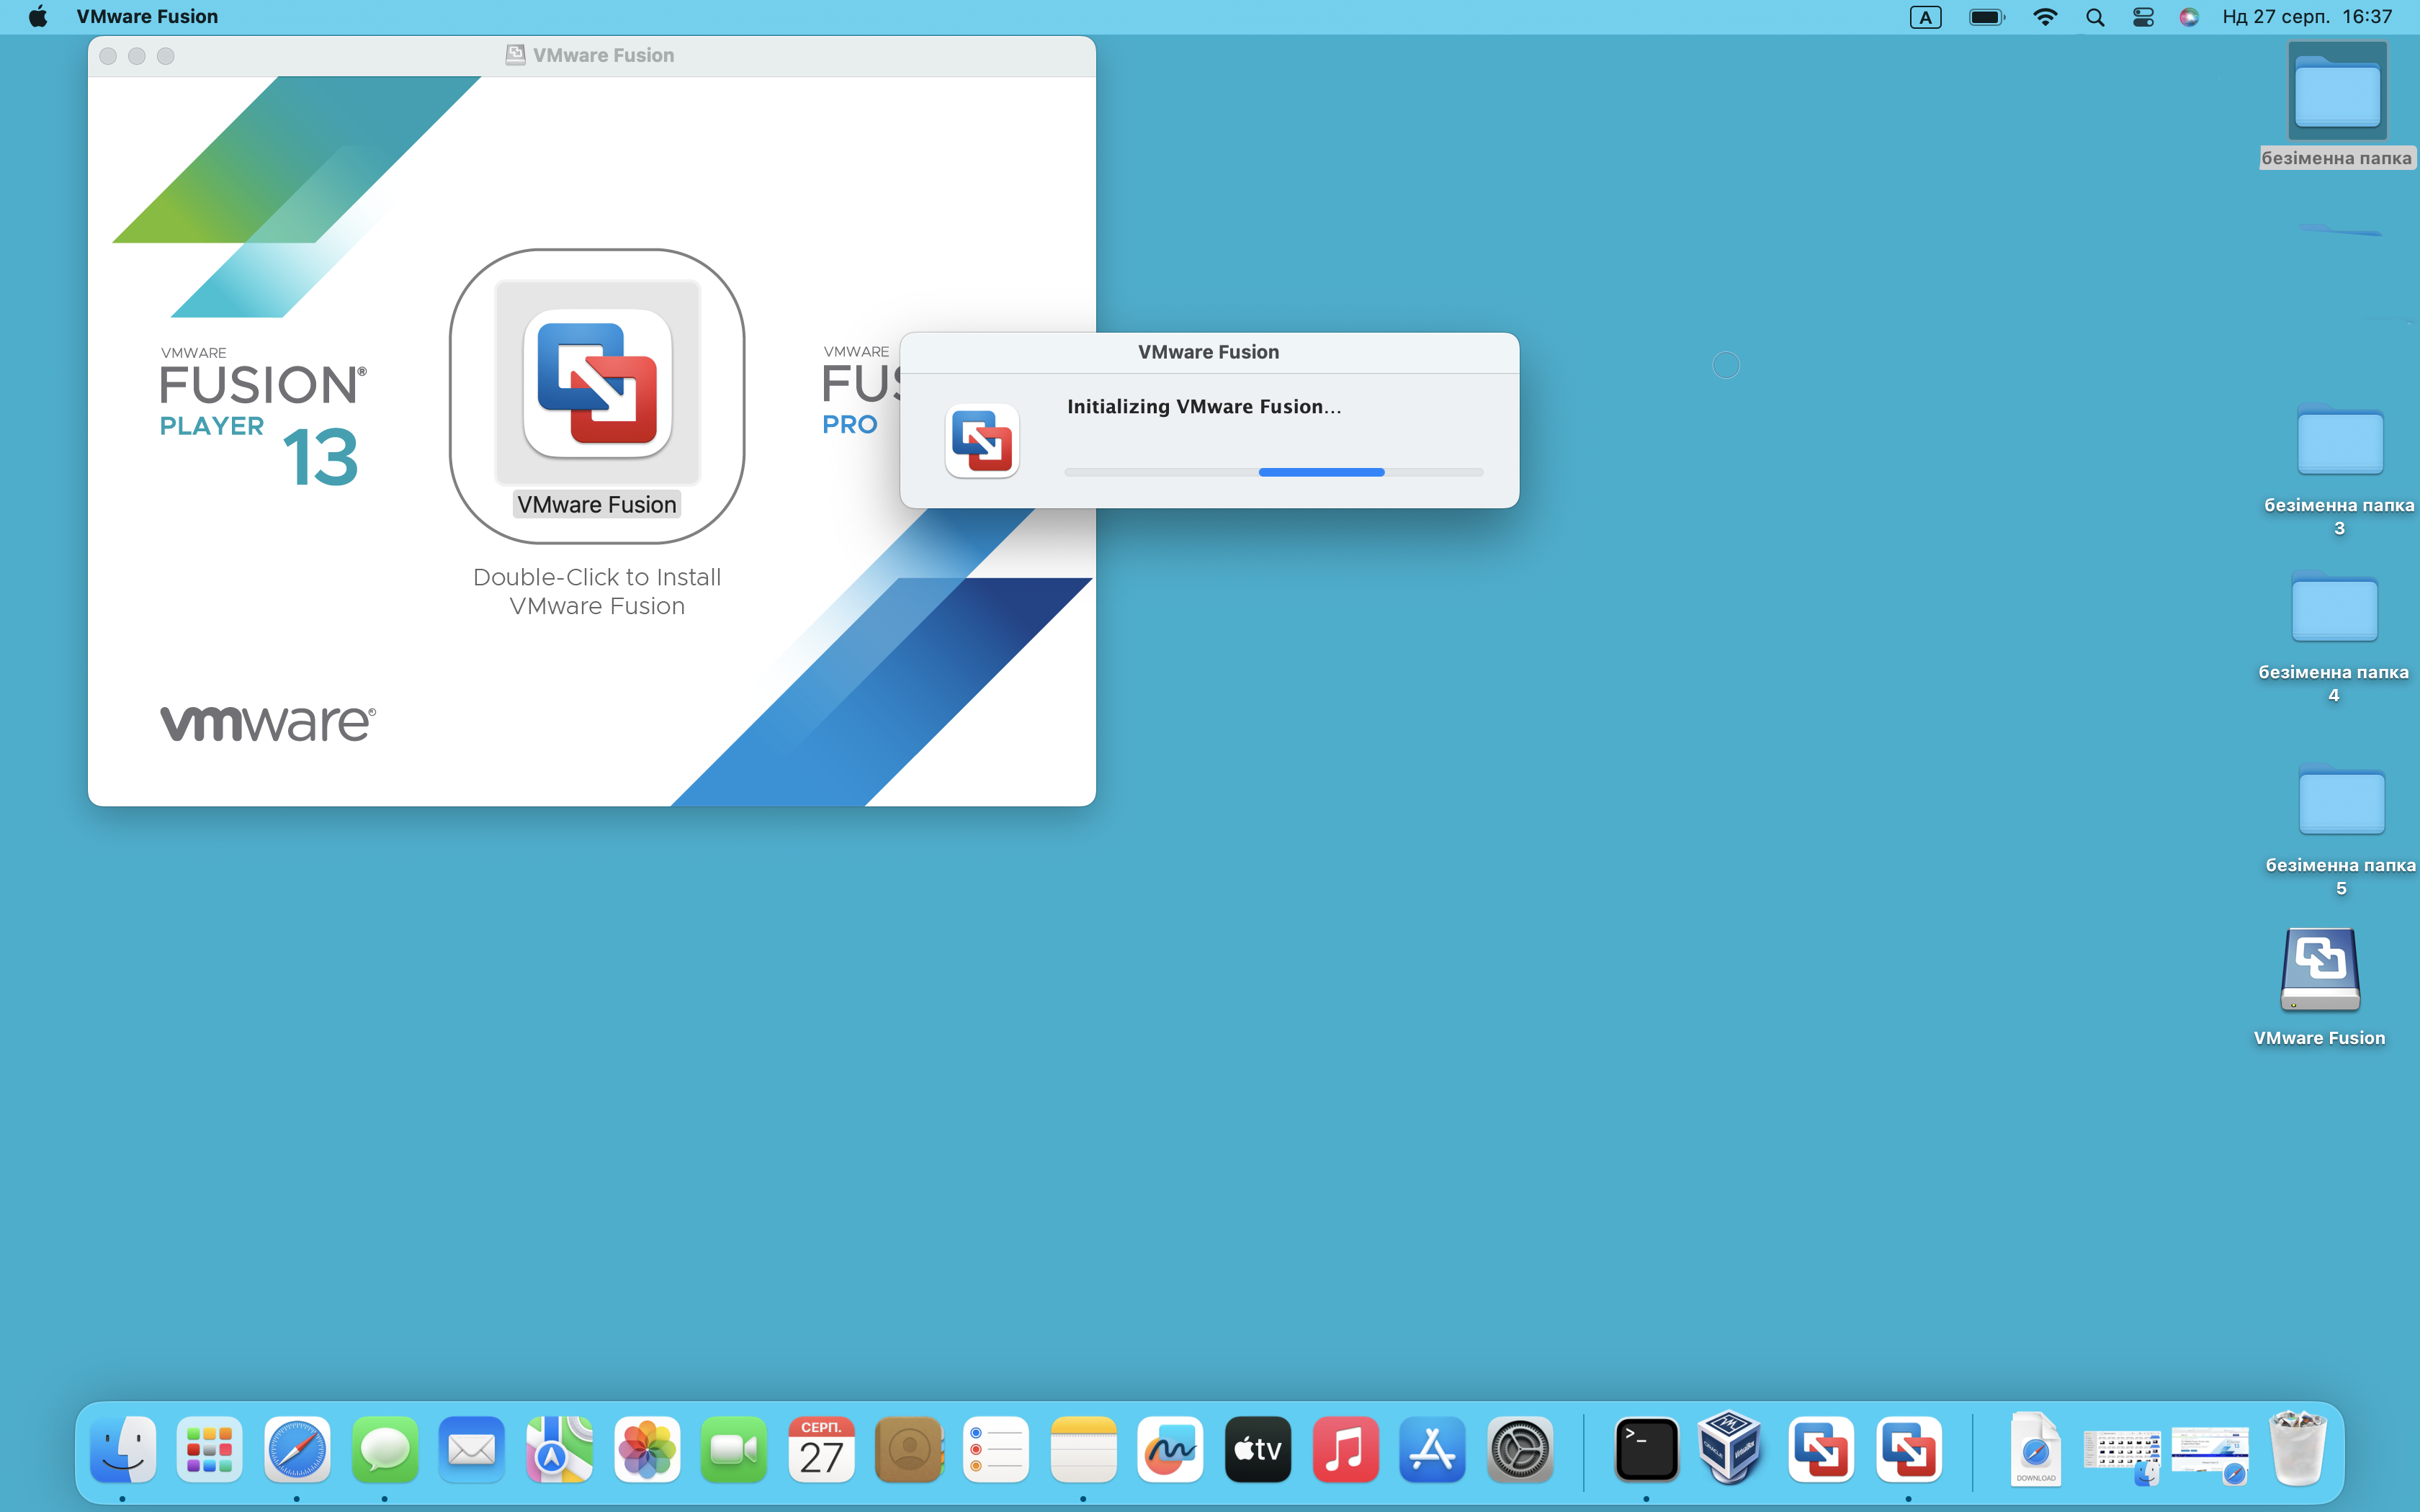This screenshot has width=2420, height=1512.
Task: Open the VMware Fusion installer icon
Action: click(597, 383)
